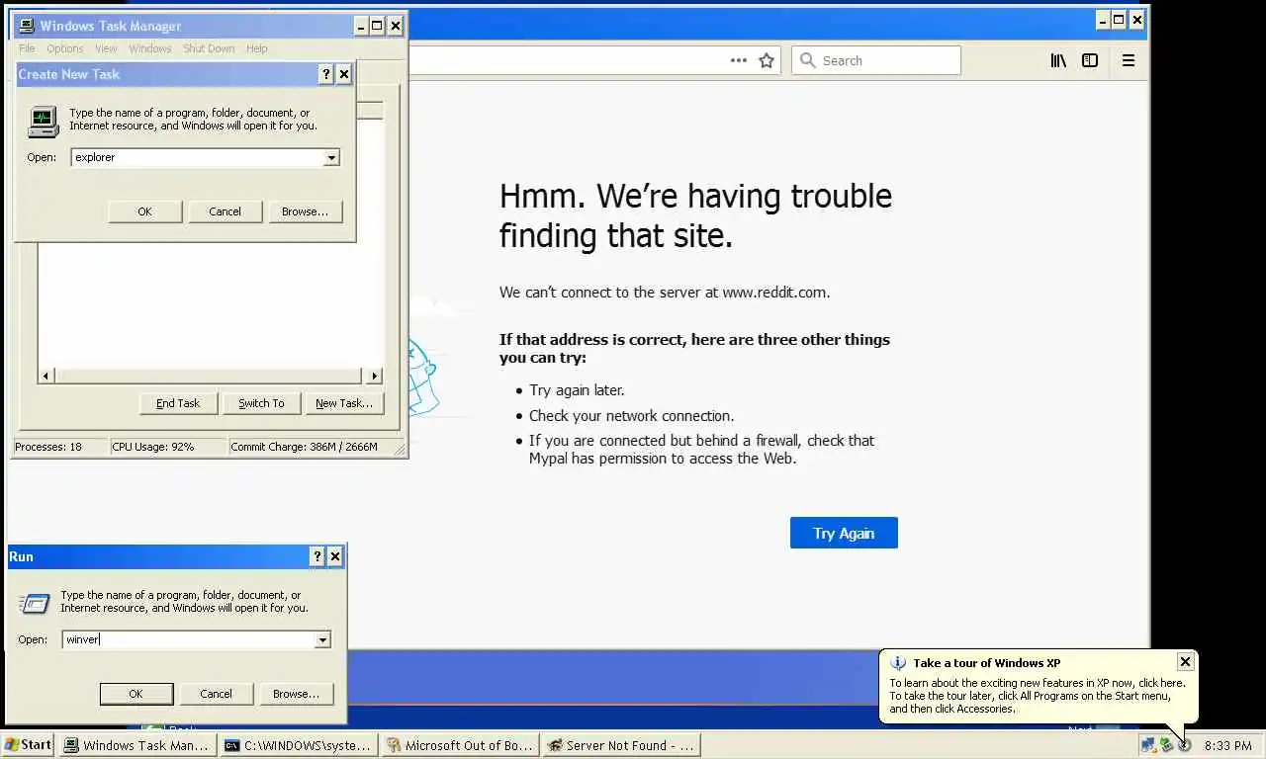Open the Task Manager File menu

pos(27,48)
